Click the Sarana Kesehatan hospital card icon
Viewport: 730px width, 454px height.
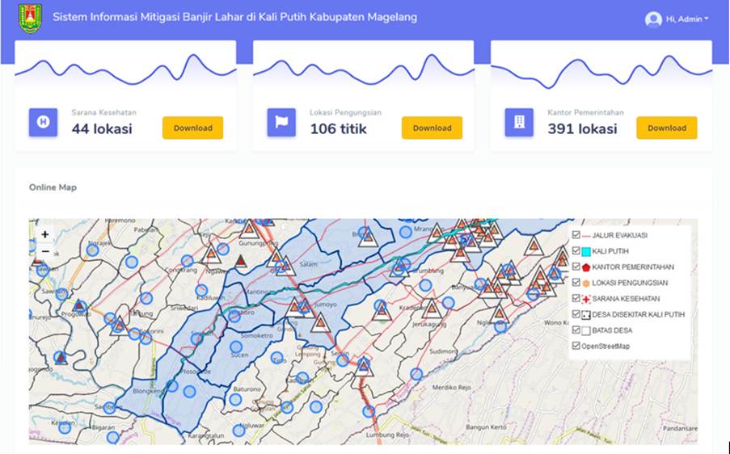click(x=43, y=122)
